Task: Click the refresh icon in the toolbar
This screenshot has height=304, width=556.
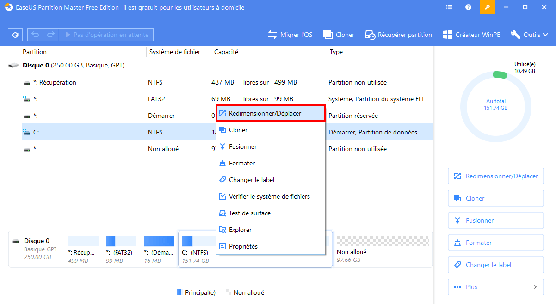Action: 15,35
